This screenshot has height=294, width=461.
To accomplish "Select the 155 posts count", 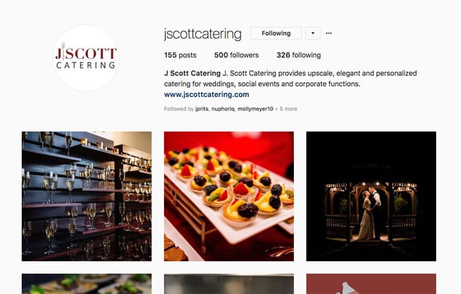I will click(180, 55).
